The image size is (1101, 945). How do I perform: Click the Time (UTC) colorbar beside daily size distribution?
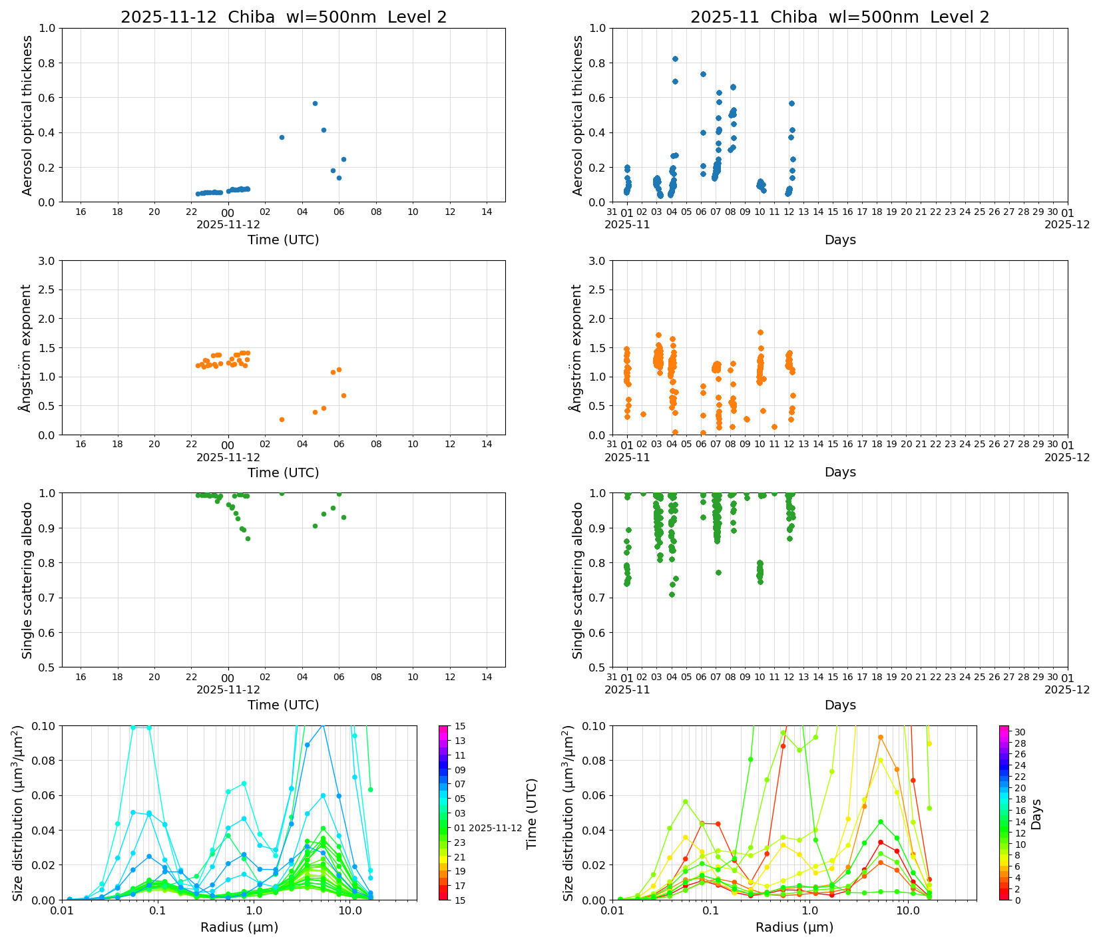[443, 813]
